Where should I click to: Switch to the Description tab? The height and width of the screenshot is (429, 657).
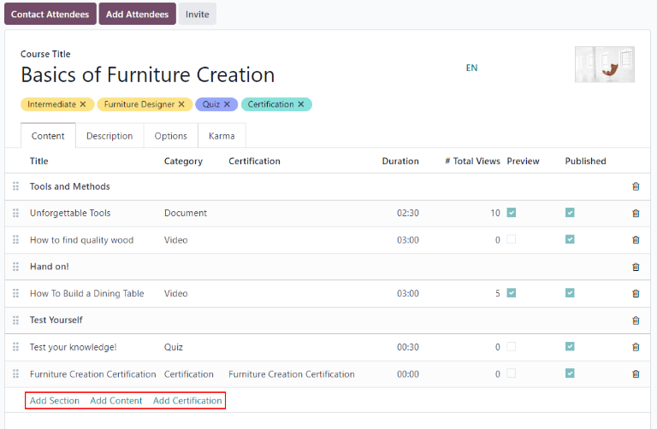109,136
